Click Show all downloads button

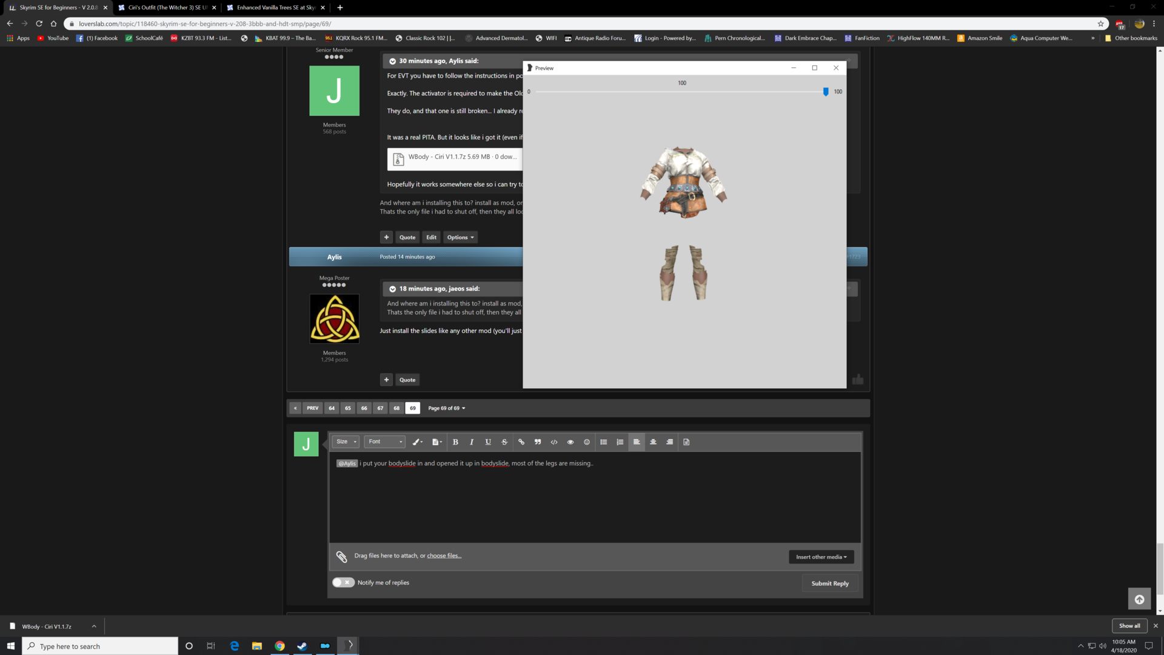[x=1129, y=626]
